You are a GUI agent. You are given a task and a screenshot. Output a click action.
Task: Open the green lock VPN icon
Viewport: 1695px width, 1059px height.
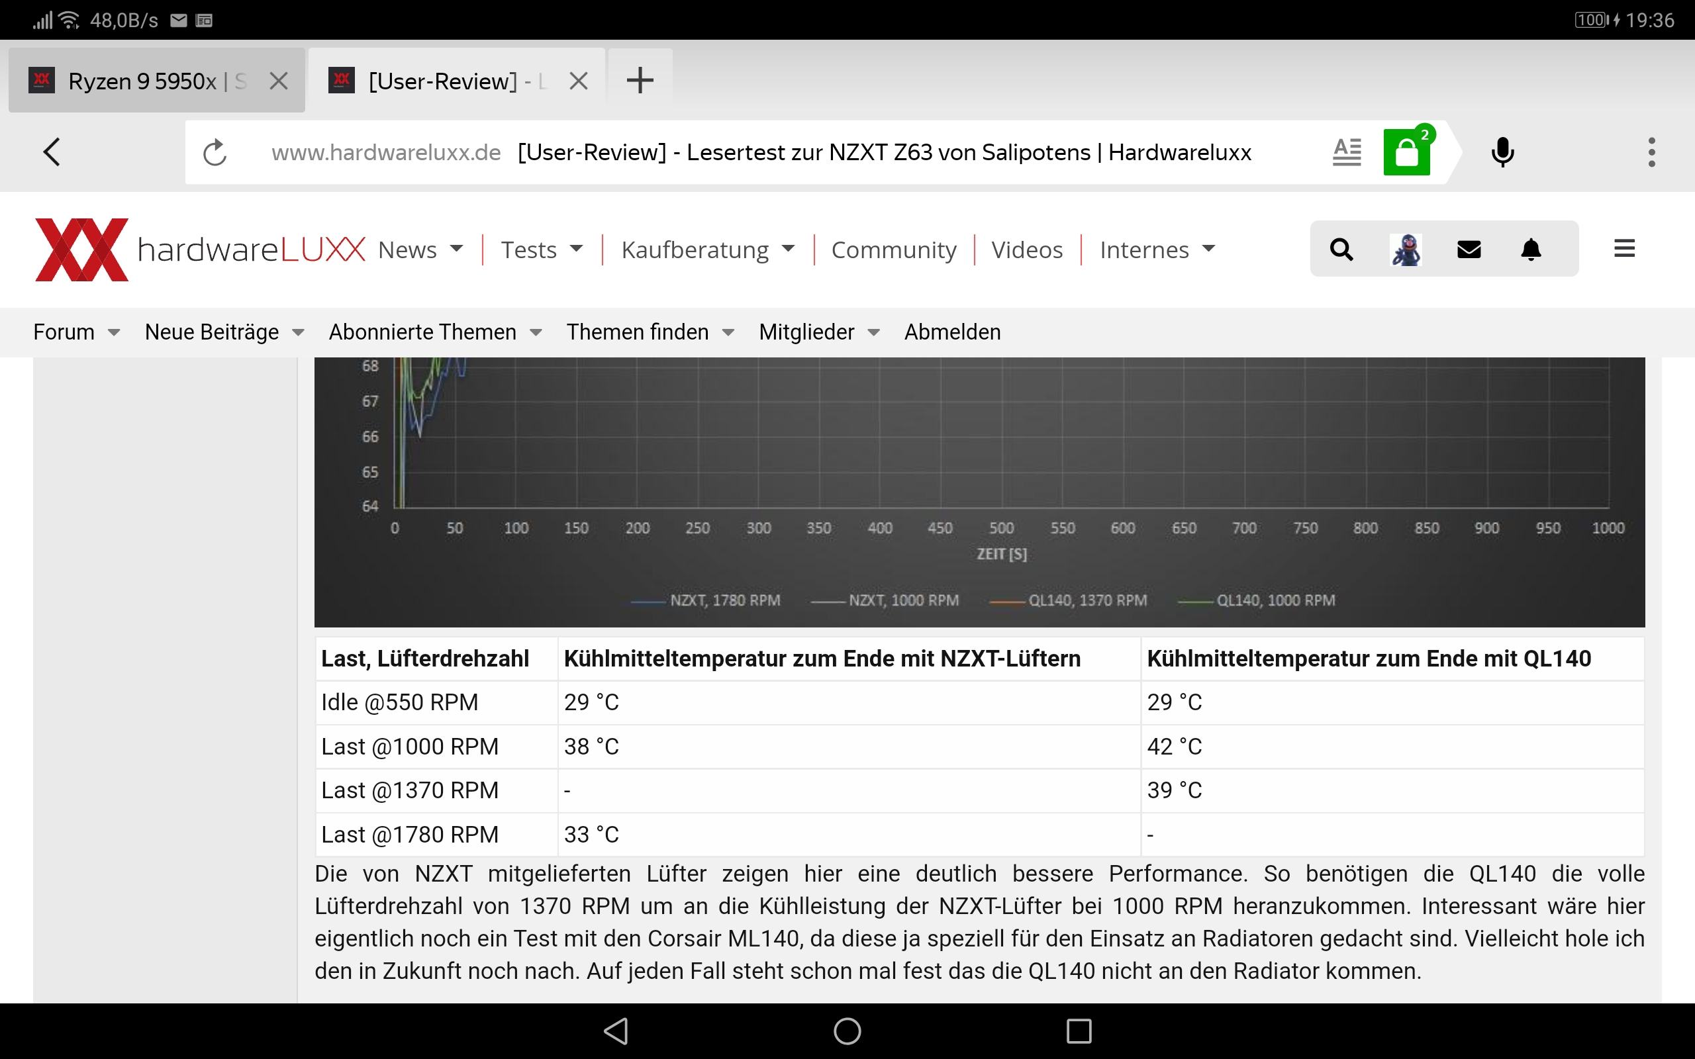click(x=1406, y=152)
